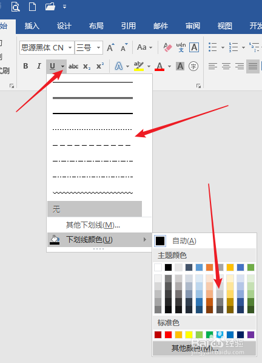
Task: Click the Text Effects blue A icon
Action: [x=119, y=66]
